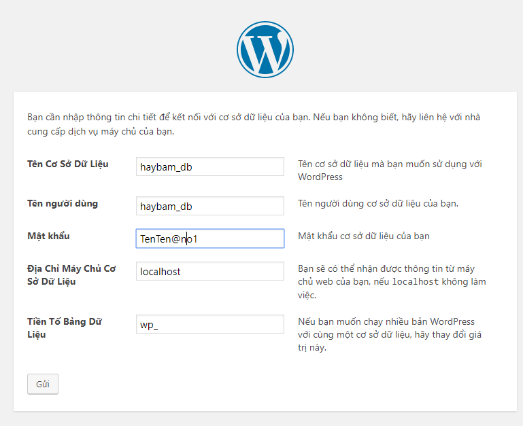Click the wp_ table prefix field
Screen dimensions: 523x426
210,324
